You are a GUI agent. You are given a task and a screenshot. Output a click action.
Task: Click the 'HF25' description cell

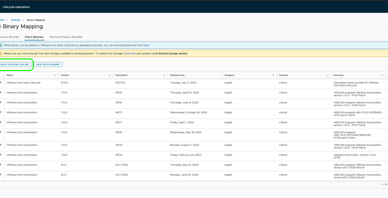[x=119, y=93]
